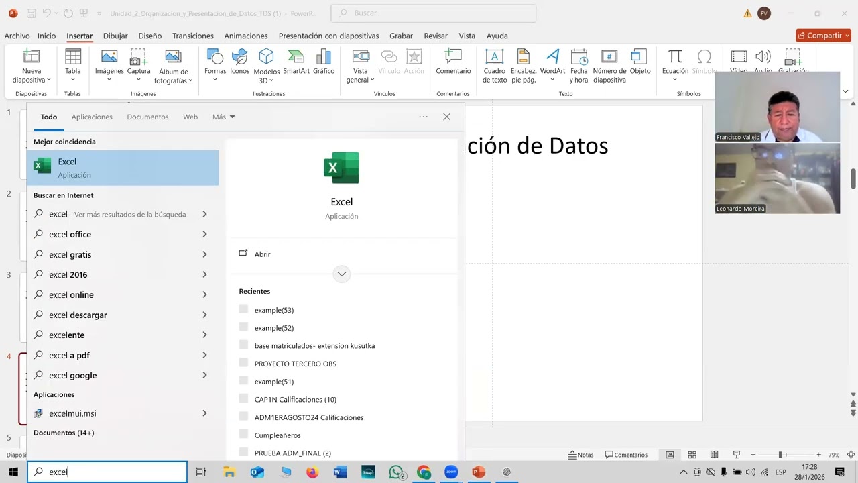Open Zoom app in the taskbar
This screenshot has width=858, height=483.
[450, 472]
